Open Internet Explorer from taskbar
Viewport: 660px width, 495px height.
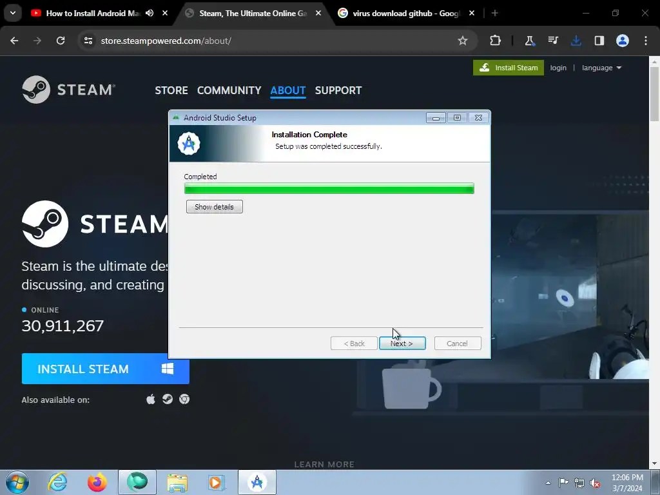(x=57, y=482)
